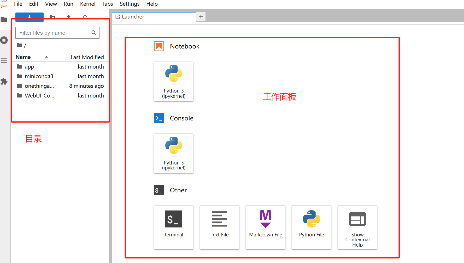
Task: Sort files by Name column header
Action: (x=33, y=57)
